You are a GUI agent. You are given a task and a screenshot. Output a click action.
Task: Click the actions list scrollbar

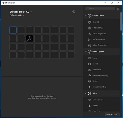pyautogui.click(x=121, y=21)
